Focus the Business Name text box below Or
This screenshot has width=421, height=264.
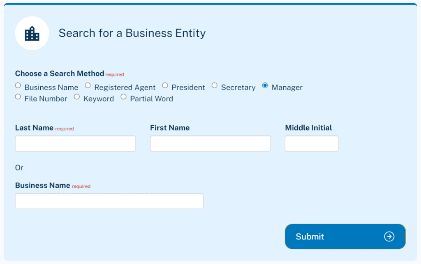click(109, 201)
